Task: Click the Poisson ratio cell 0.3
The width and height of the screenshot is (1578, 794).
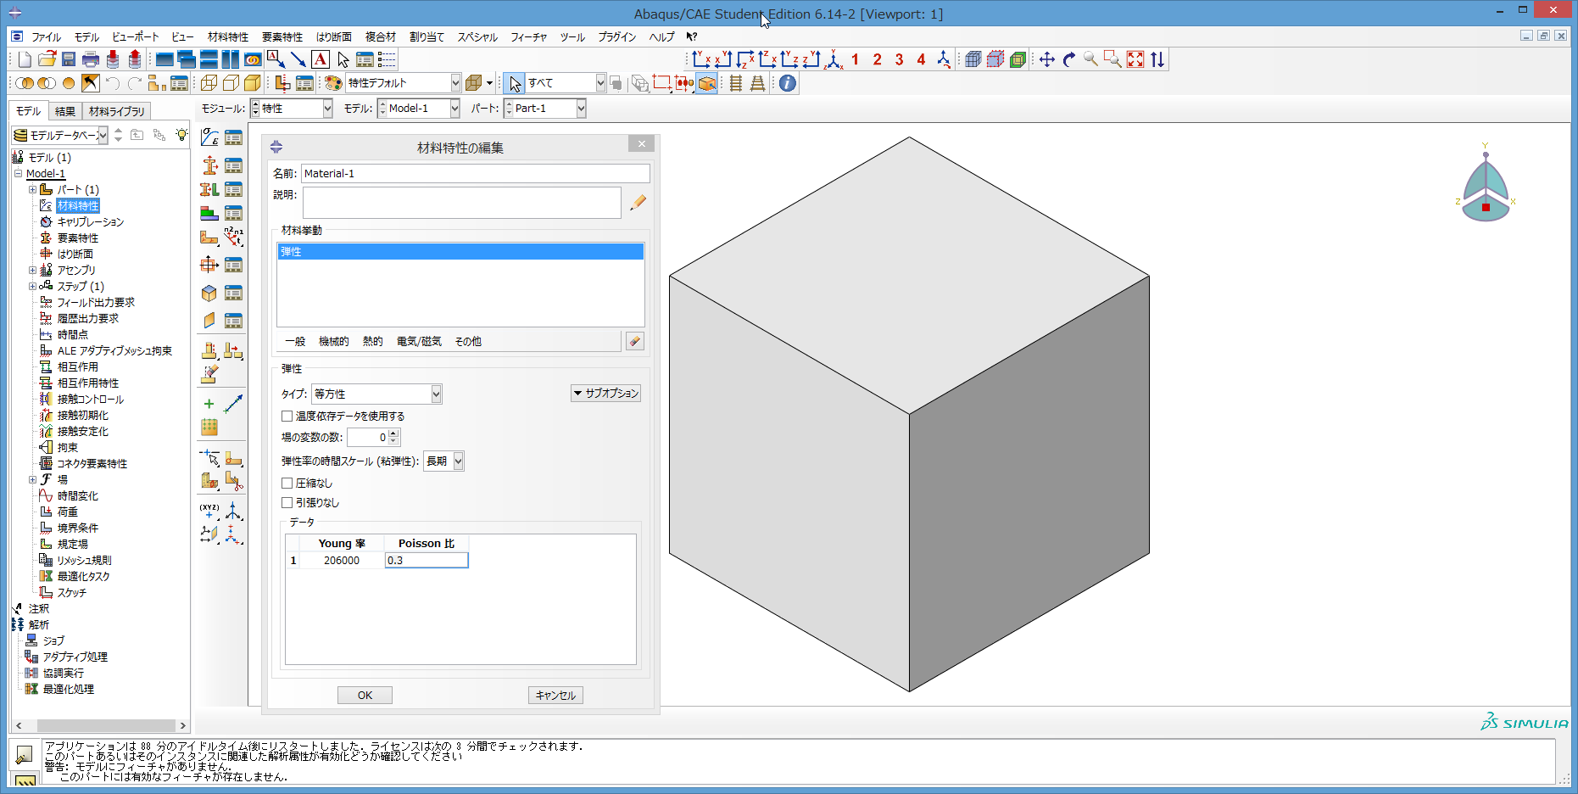Action: 427,561
